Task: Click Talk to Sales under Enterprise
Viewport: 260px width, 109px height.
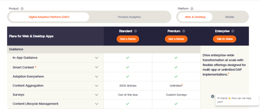Action: pos(224,39)
